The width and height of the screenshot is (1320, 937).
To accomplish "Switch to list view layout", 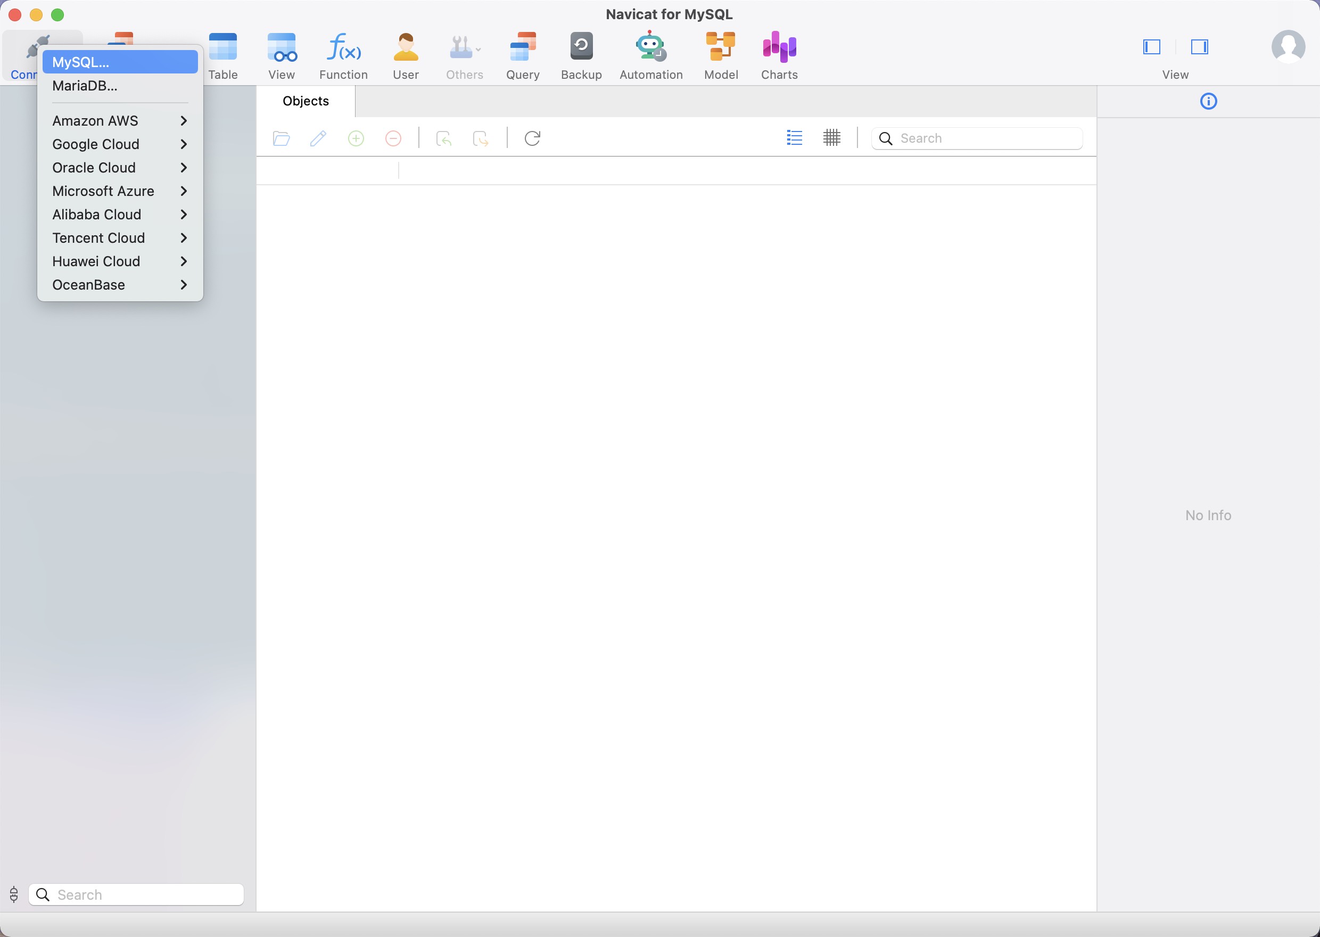I will pos(794,138).
